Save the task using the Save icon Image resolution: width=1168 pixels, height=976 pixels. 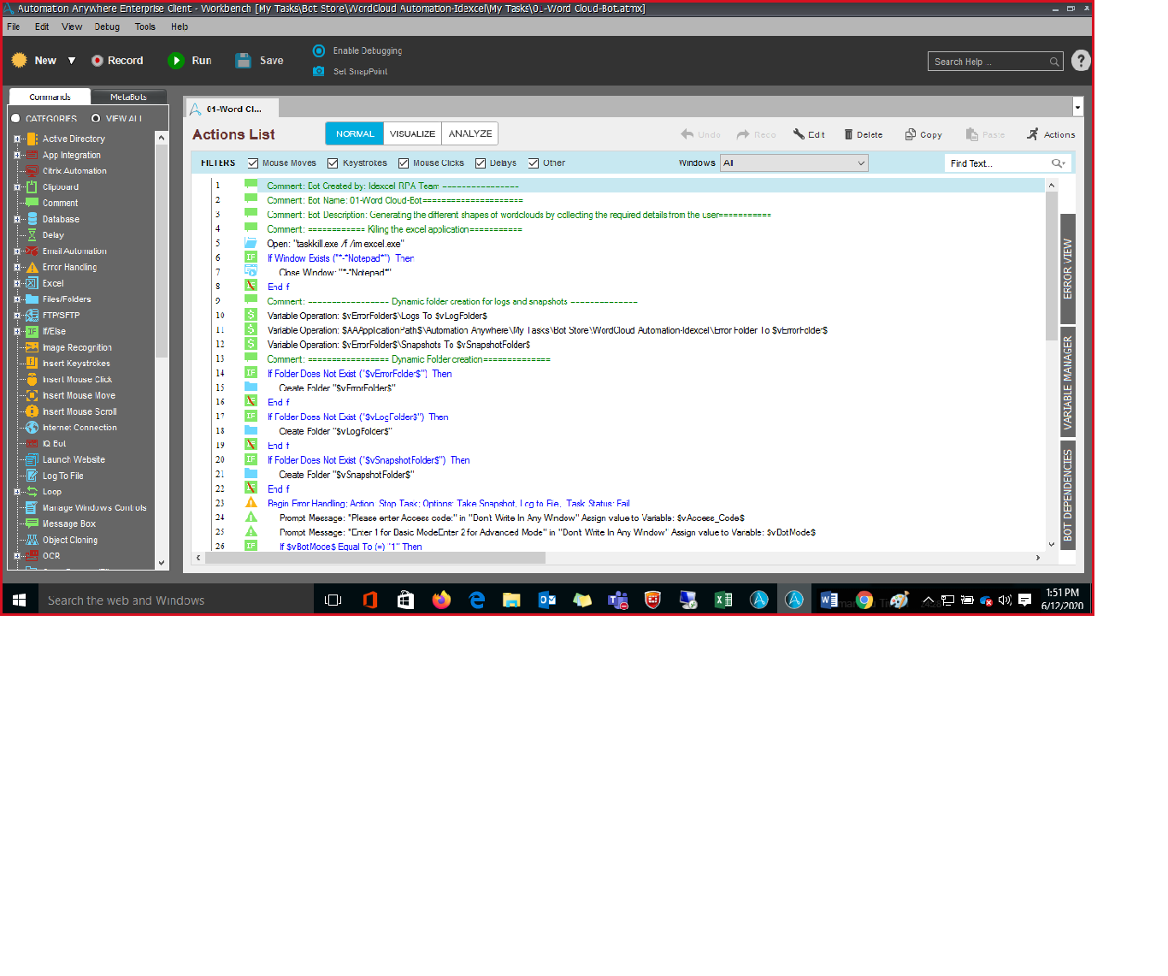click(244, 61)
